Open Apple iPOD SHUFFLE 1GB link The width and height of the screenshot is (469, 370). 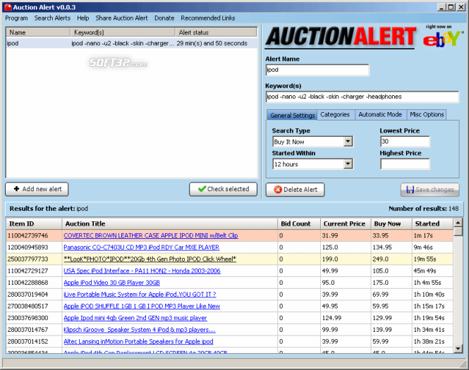pyautogui.click(x=142, y=306)
